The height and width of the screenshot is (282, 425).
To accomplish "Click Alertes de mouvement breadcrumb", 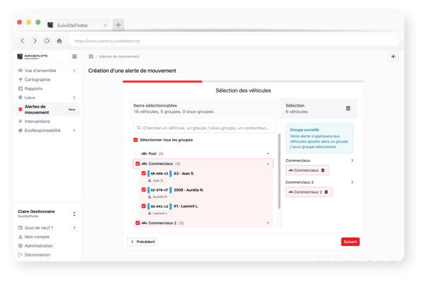I will coord(119,57).
